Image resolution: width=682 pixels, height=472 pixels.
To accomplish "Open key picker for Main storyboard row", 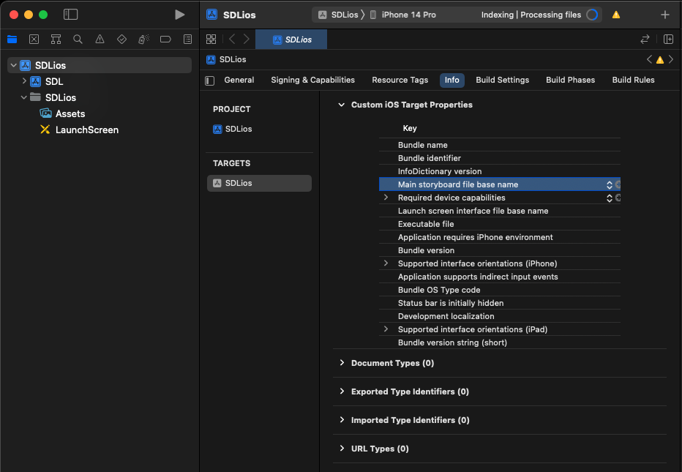I will click(x=610, y=184).
